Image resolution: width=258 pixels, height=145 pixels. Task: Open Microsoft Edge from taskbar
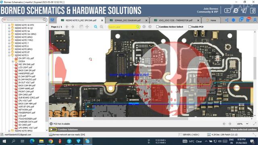[32, 141]
